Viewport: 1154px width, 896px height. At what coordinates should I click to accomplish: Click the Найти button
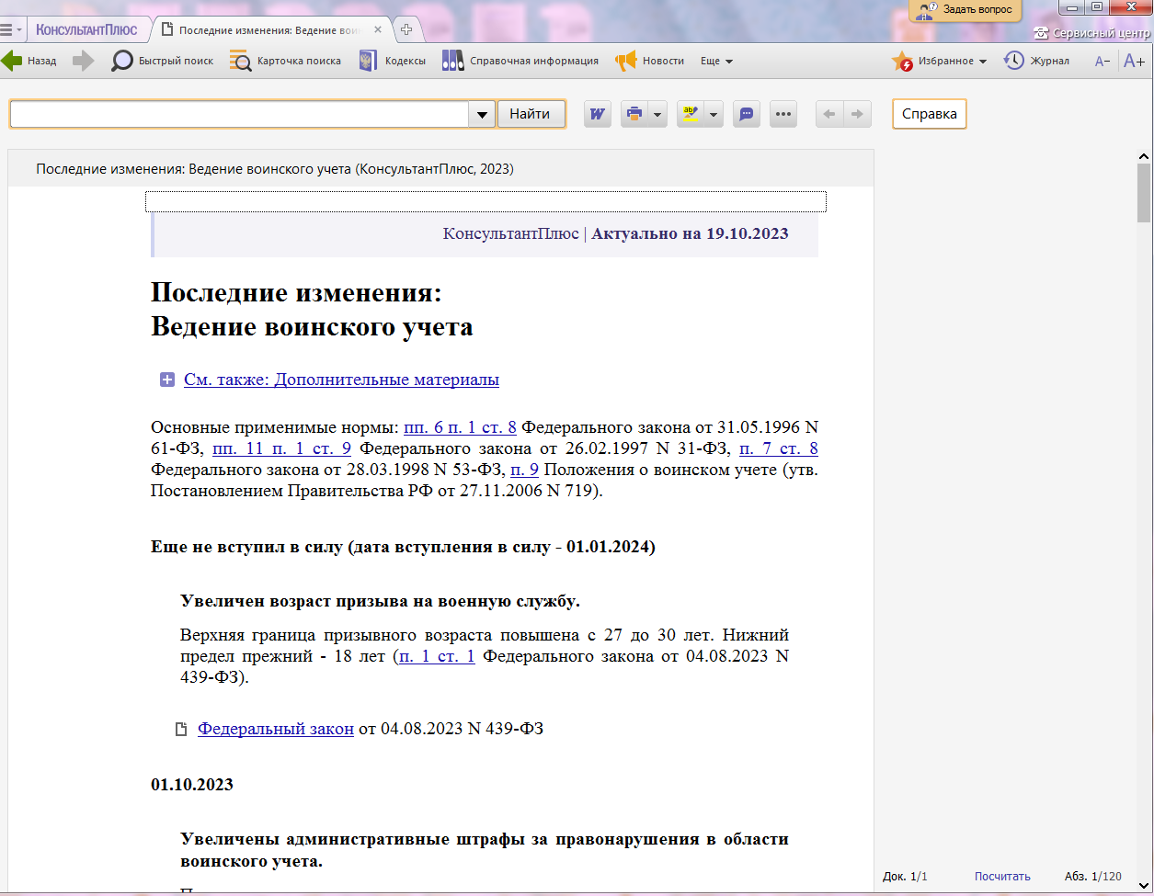coord(531,114)
